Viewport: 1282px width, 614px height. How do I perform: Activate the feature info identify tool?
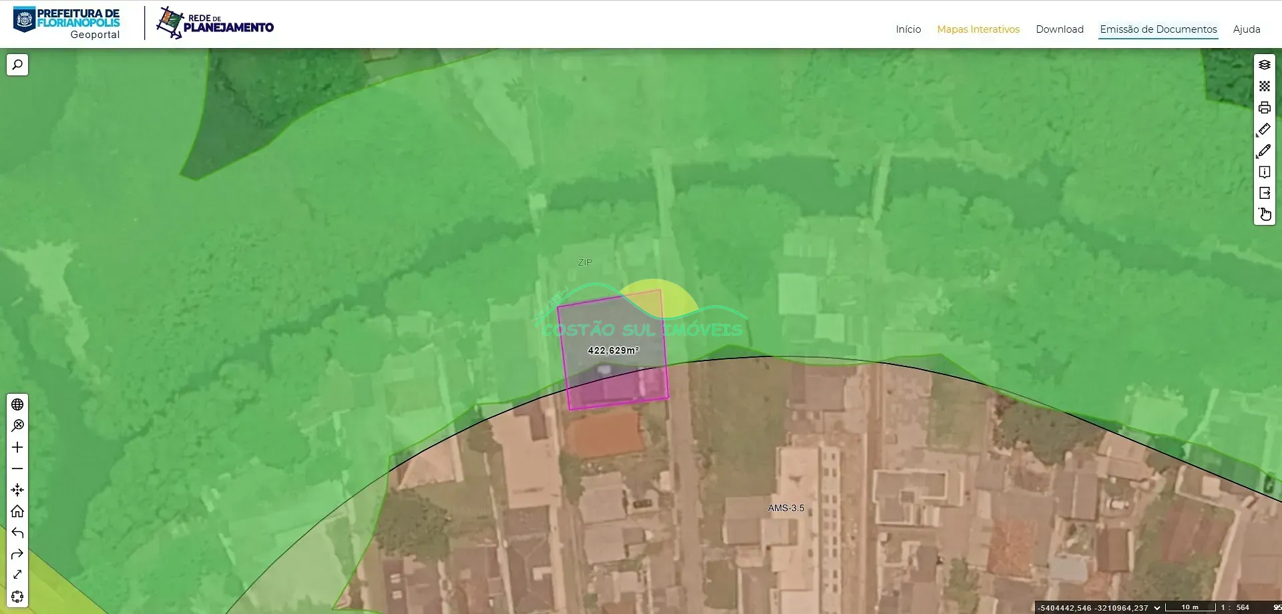[1265, 172]
